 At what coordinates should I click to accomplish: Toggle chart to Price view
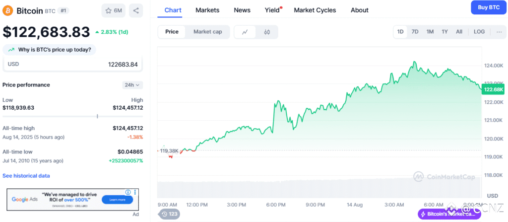pos(172,32)
